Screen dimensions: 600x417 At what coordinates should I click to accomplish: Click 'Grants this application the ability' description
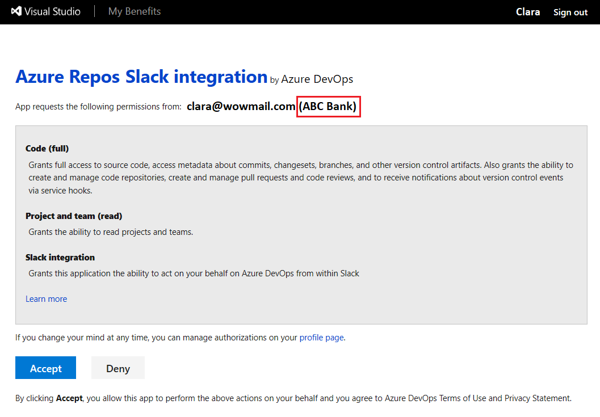tap(194, 273)
